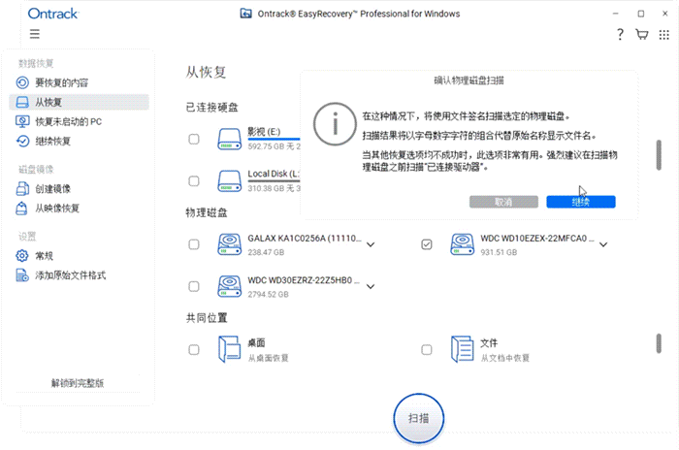Click the 文件 documents icon
Screen dimensions: 679x450
coord(463,349)
